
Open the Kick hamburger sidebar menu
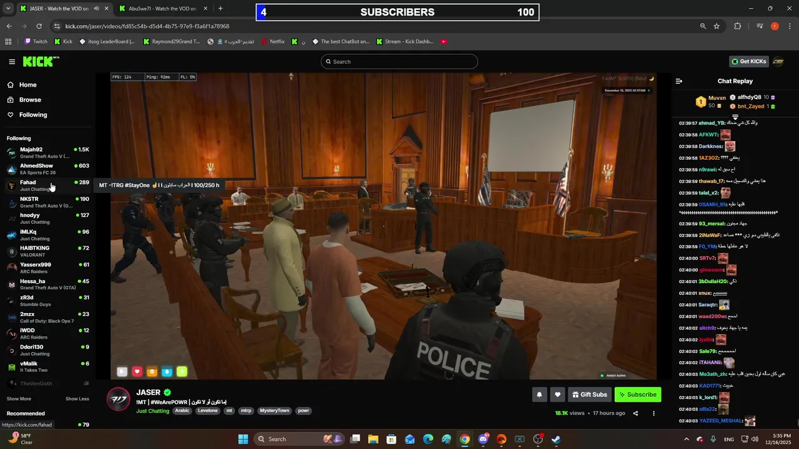pos(12,62)
